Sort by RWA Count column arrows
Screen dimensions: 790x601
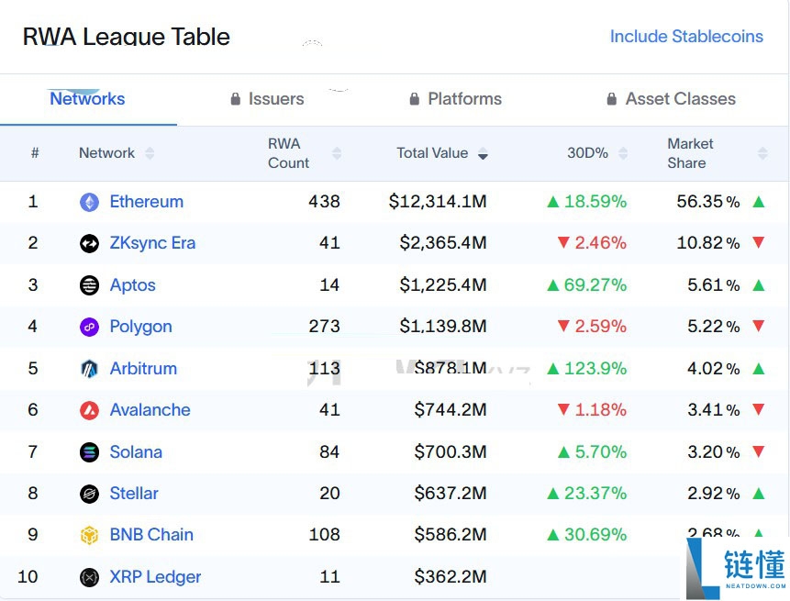tap(337, 153)
